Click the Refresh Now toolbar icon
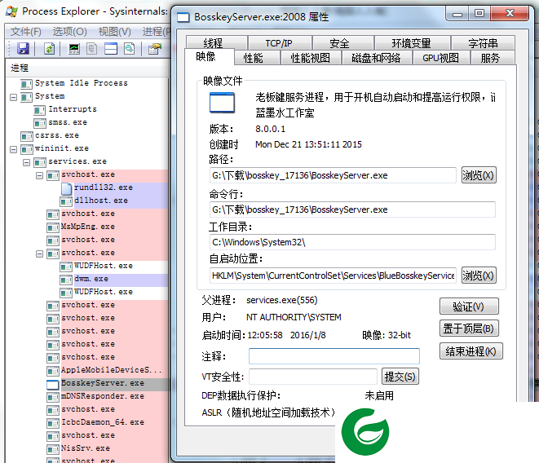Screen dimensions: 539x463 click(49, 49)
